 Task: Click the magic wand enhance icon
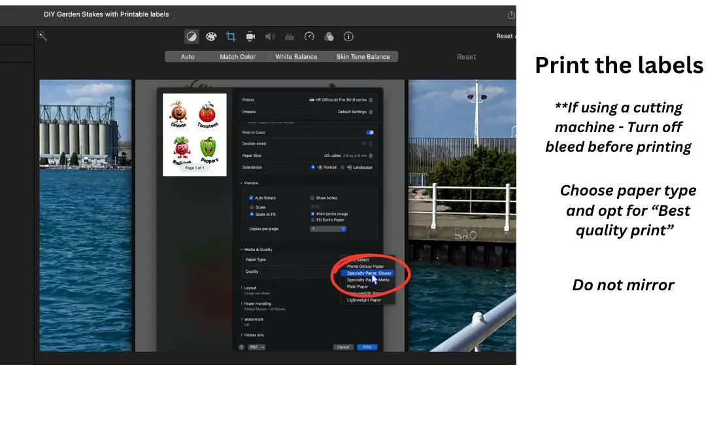pyautogui.click(x=42, y=36)
